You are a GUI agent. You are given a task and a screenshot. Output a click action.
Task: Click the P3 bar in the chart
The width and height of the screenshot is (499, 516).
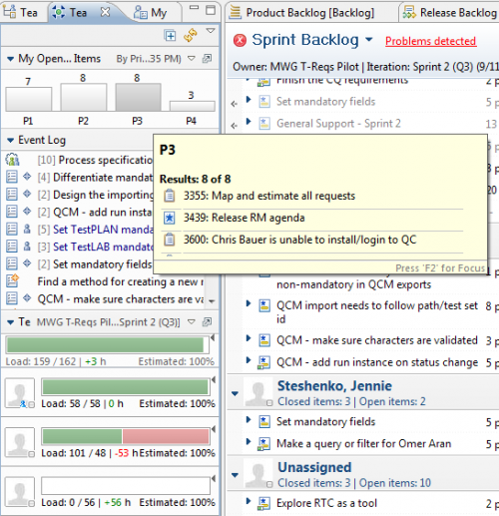tap(138, 97)
